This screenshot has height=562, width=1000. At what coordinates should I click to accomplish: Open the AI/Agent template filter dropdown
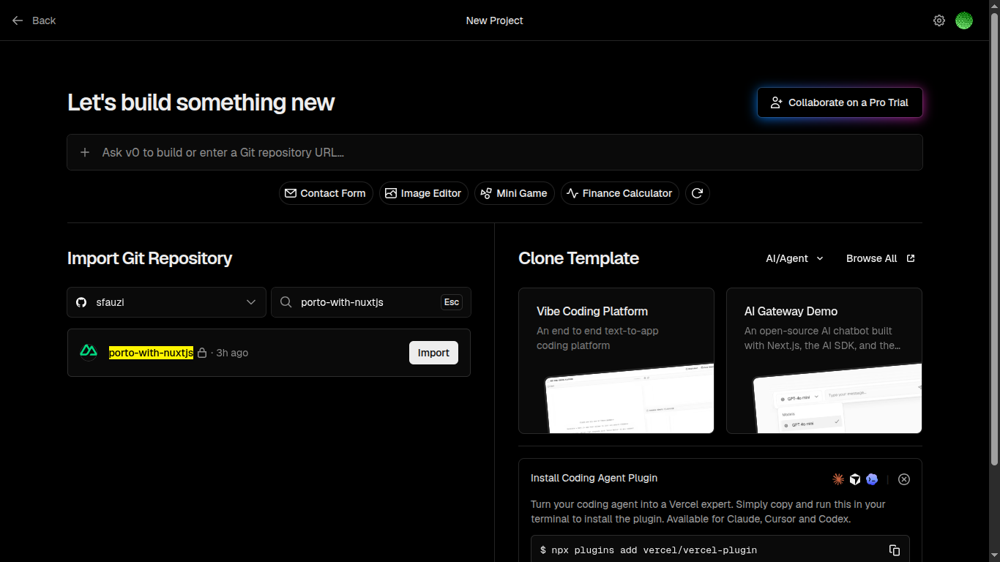point(794,258)
